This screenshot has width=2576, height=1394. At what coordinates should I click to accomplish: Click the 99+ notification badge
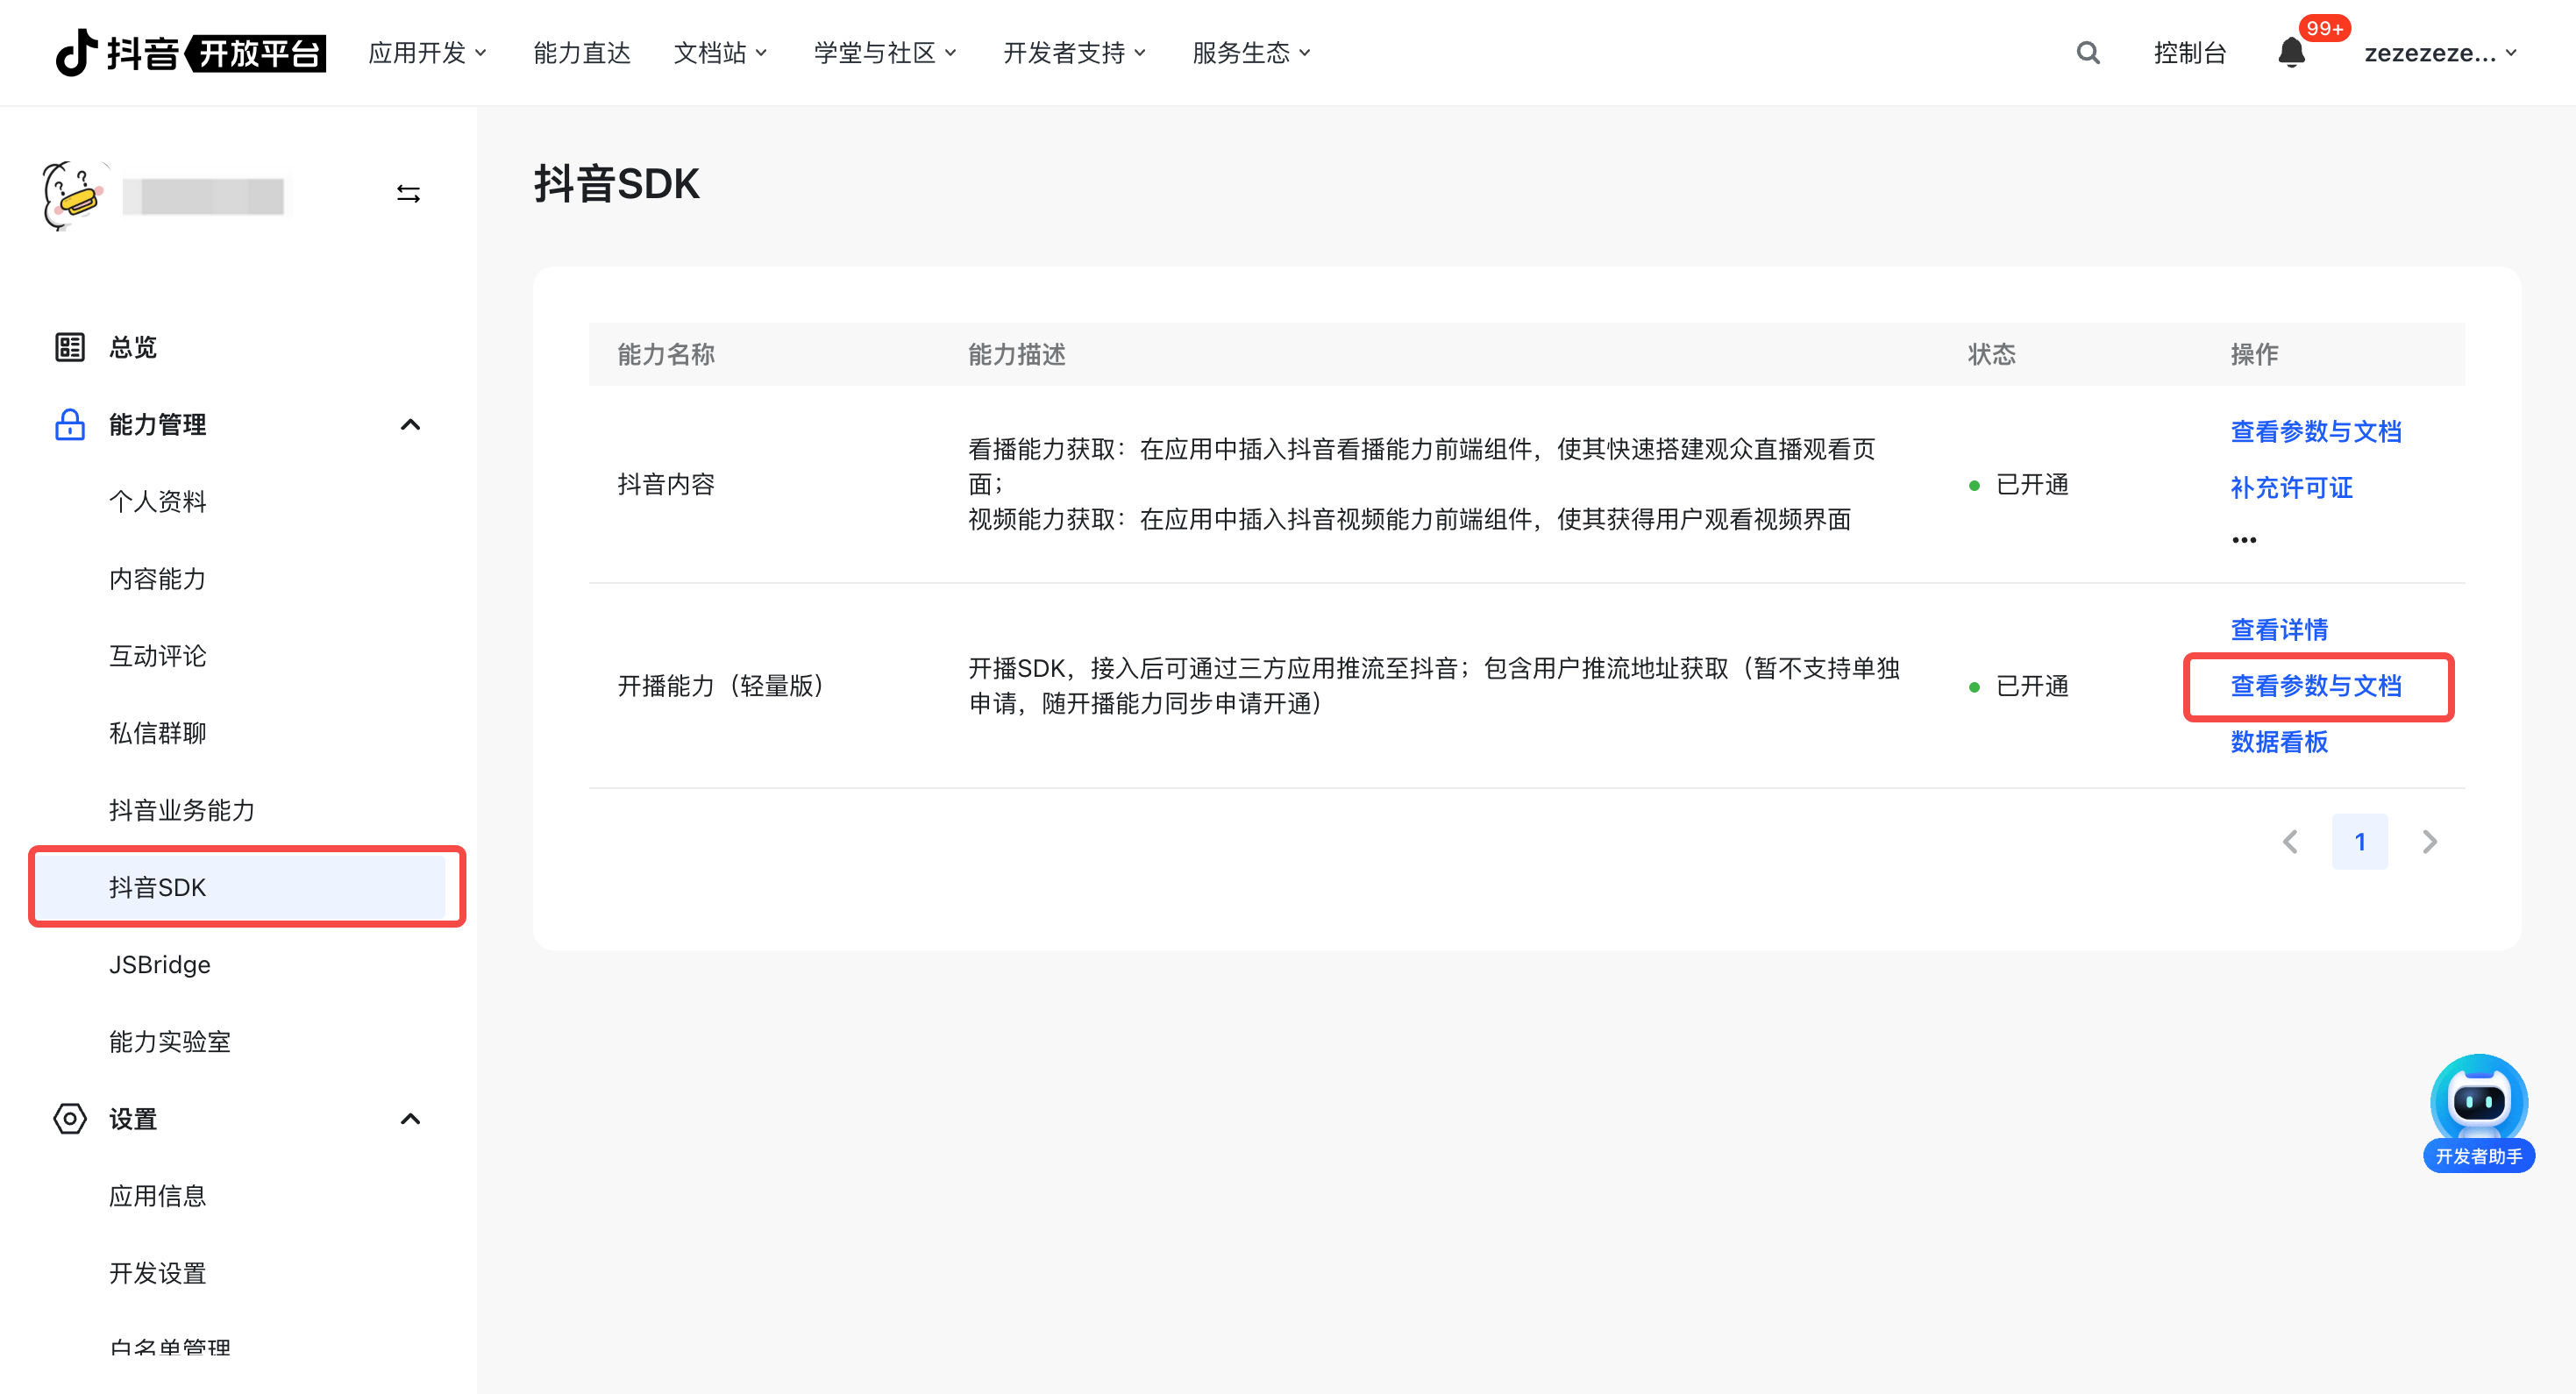click(2324, 28)
